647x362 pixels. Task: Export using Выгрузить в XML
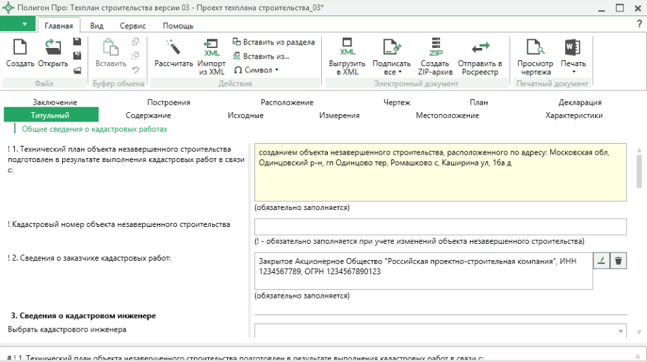tap(347, 55)
